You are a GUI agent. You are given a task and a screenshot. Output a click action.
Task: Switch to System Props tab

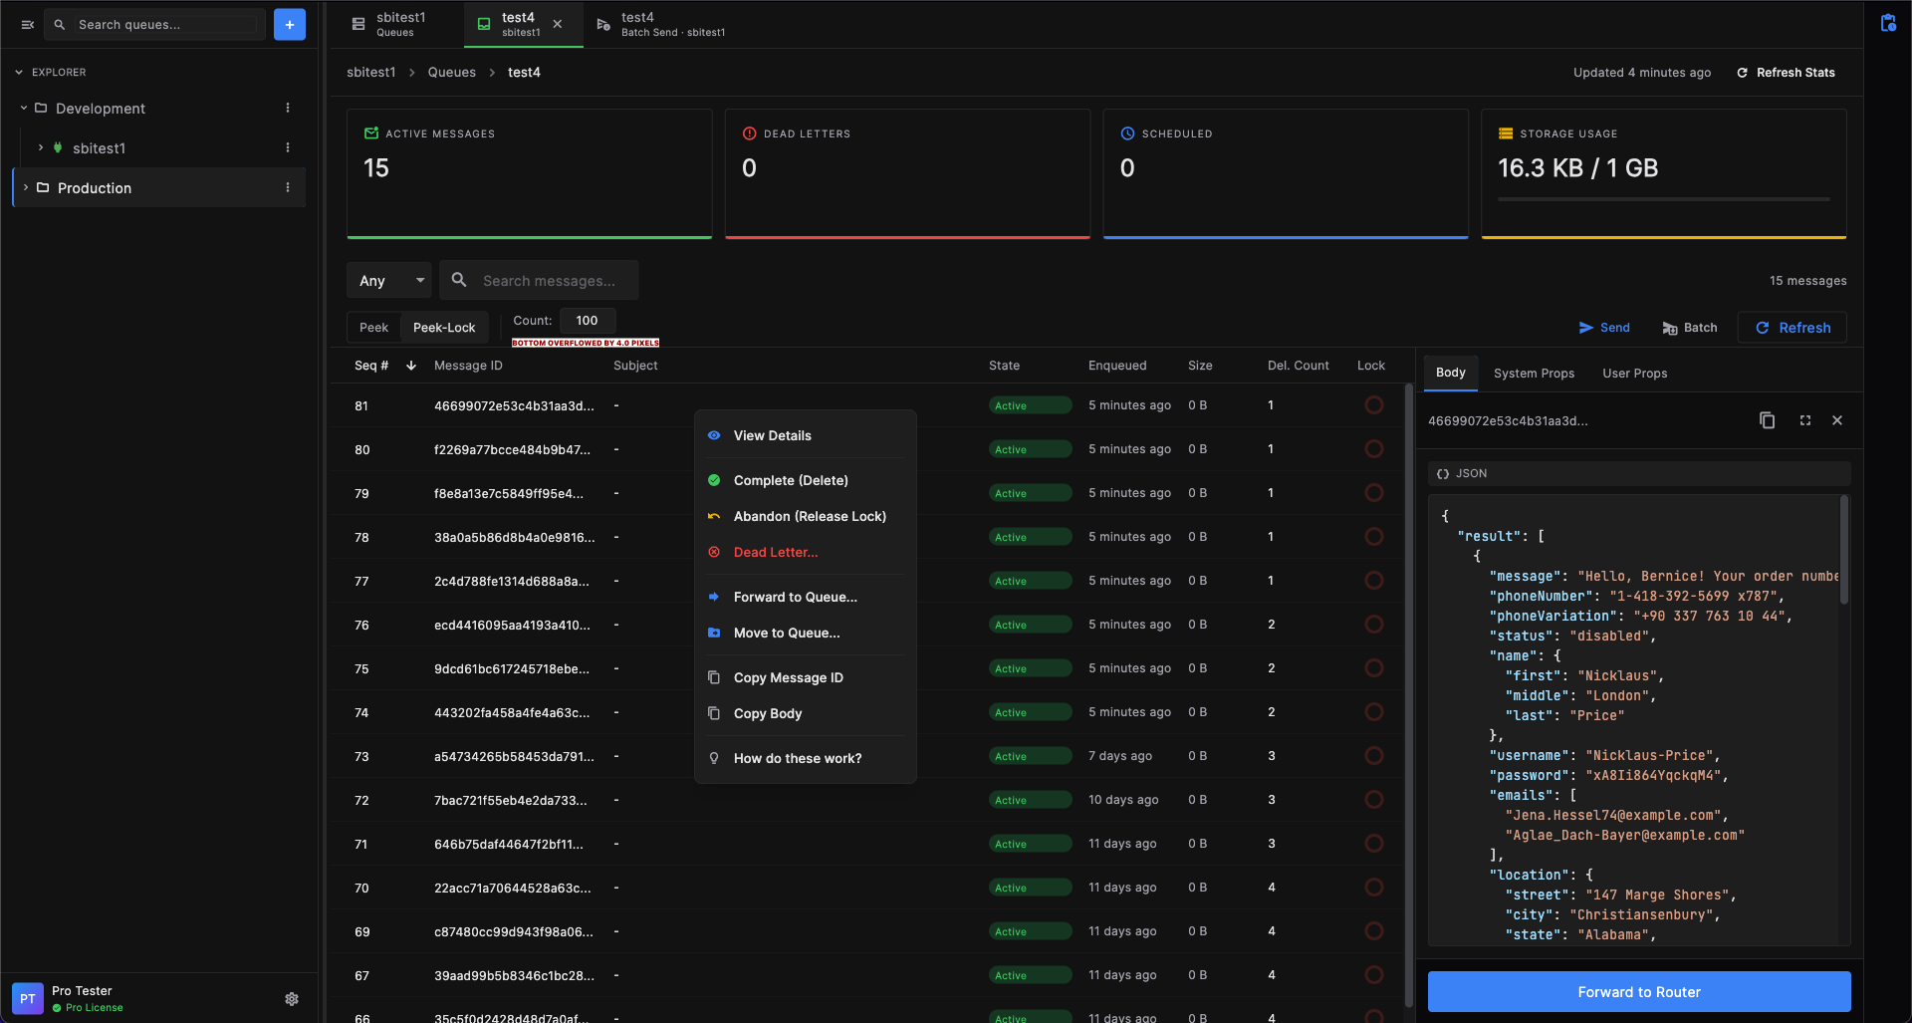pyautogui.click(x=1534, y=374)
